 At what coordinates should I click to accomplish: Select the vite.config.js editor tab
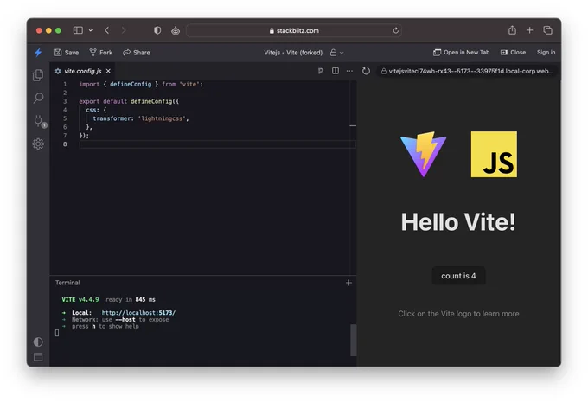(x=82, y=71)
